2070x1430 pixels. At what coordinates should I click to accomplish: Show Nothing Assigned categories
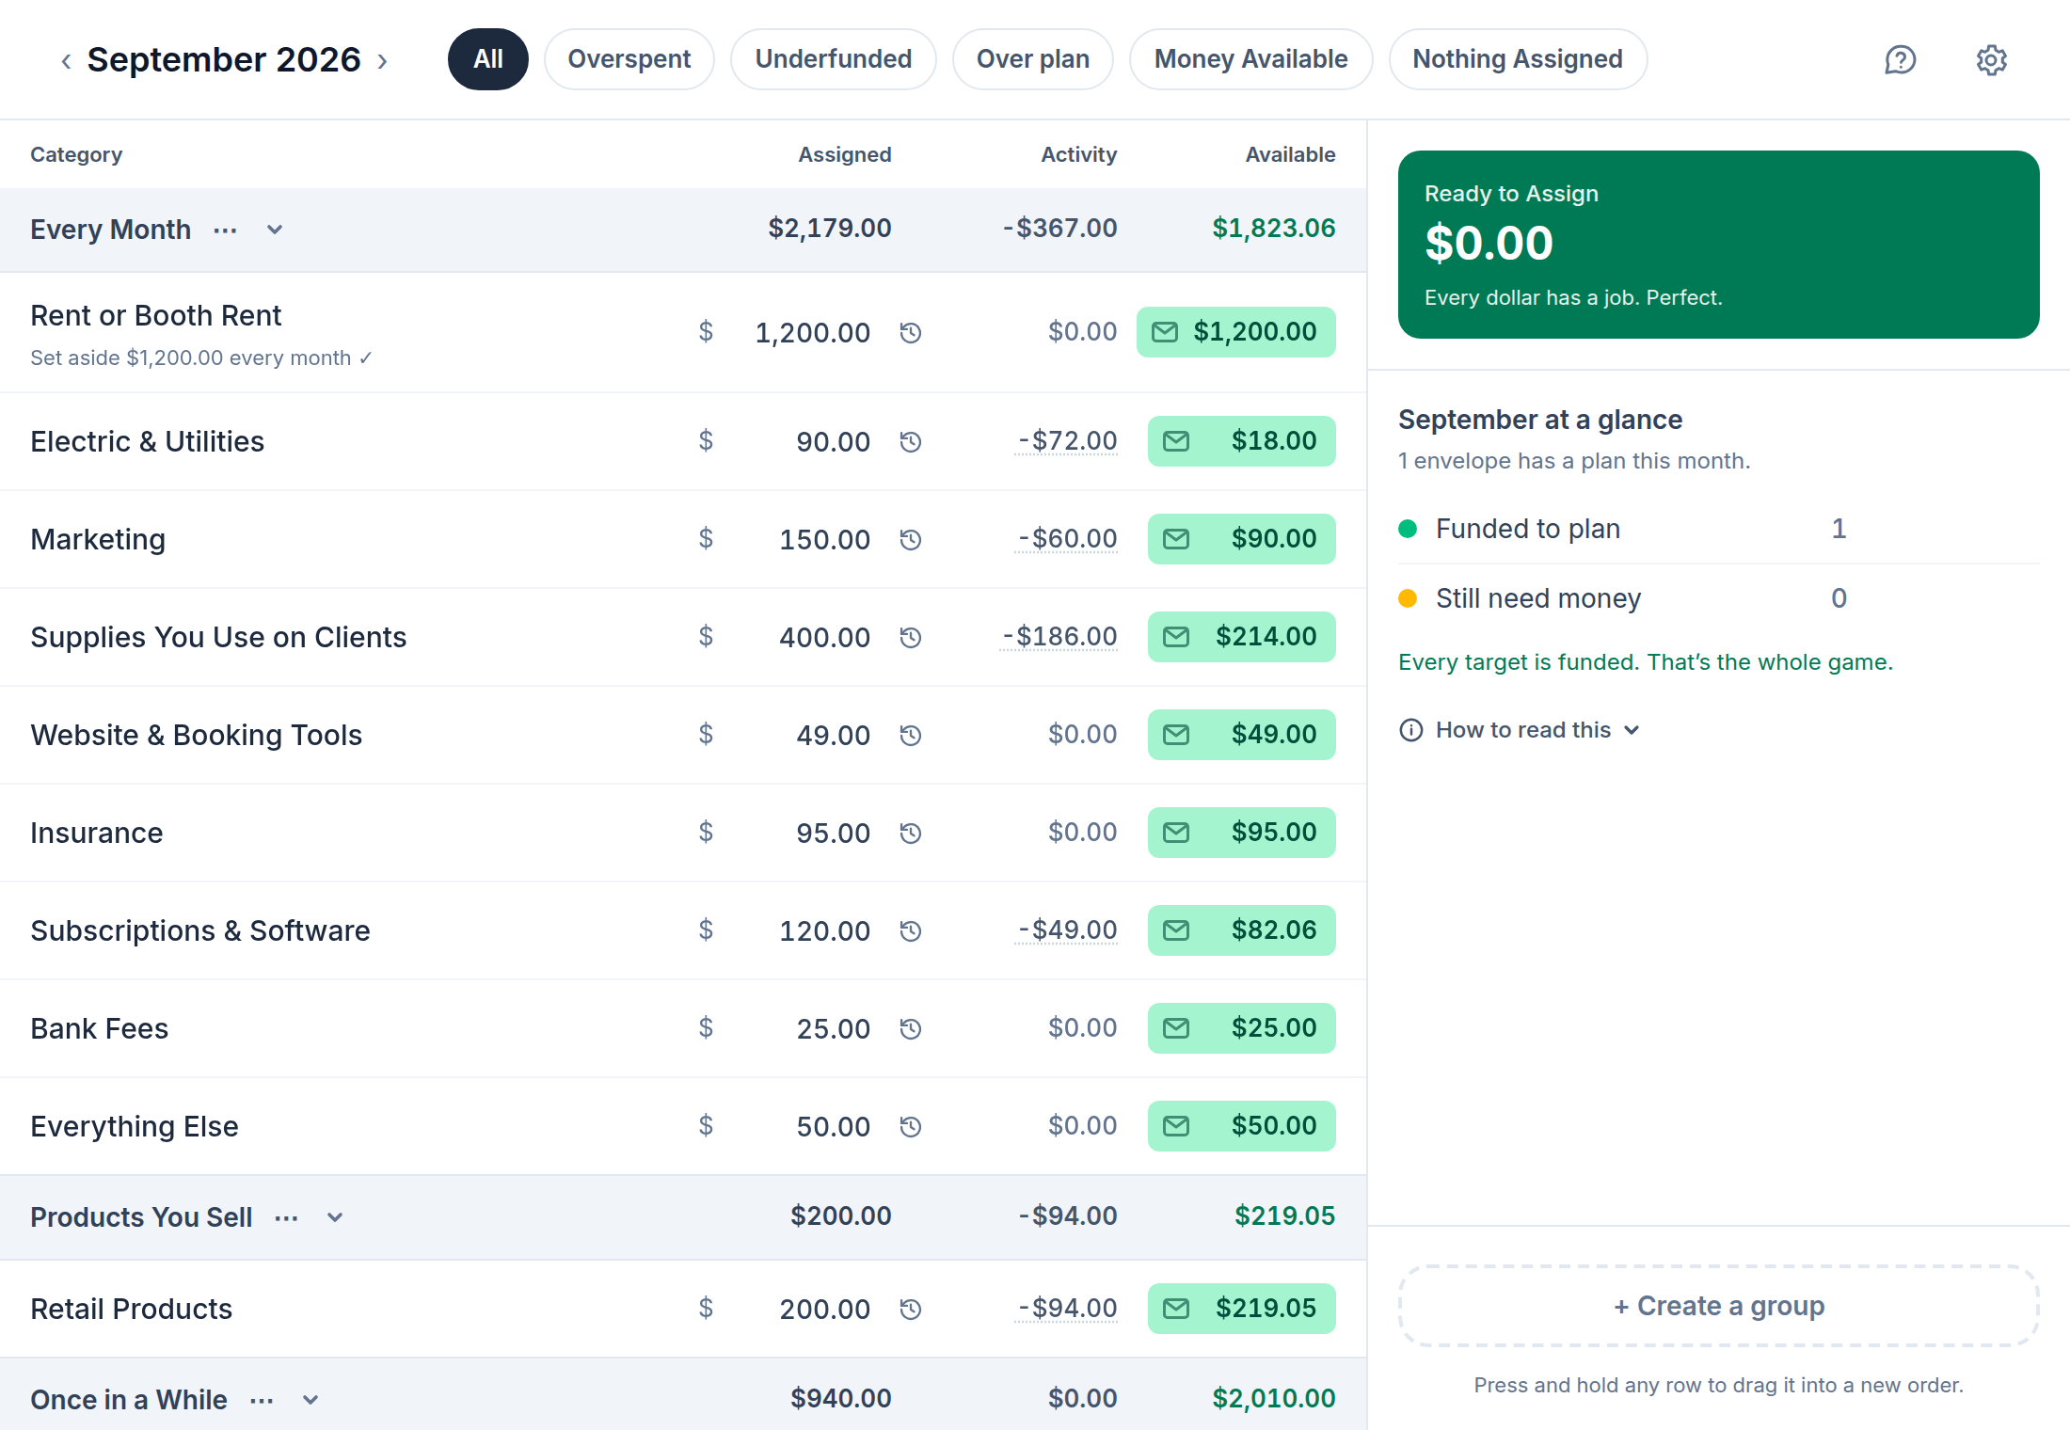(1518, 59)
